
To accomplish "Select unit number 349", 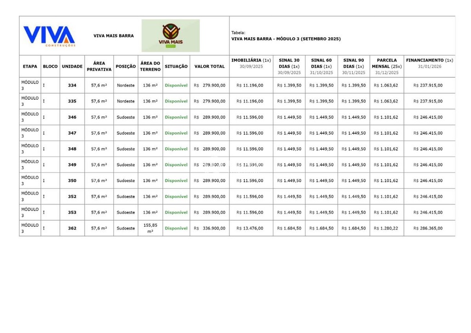I will pos(72,165).
